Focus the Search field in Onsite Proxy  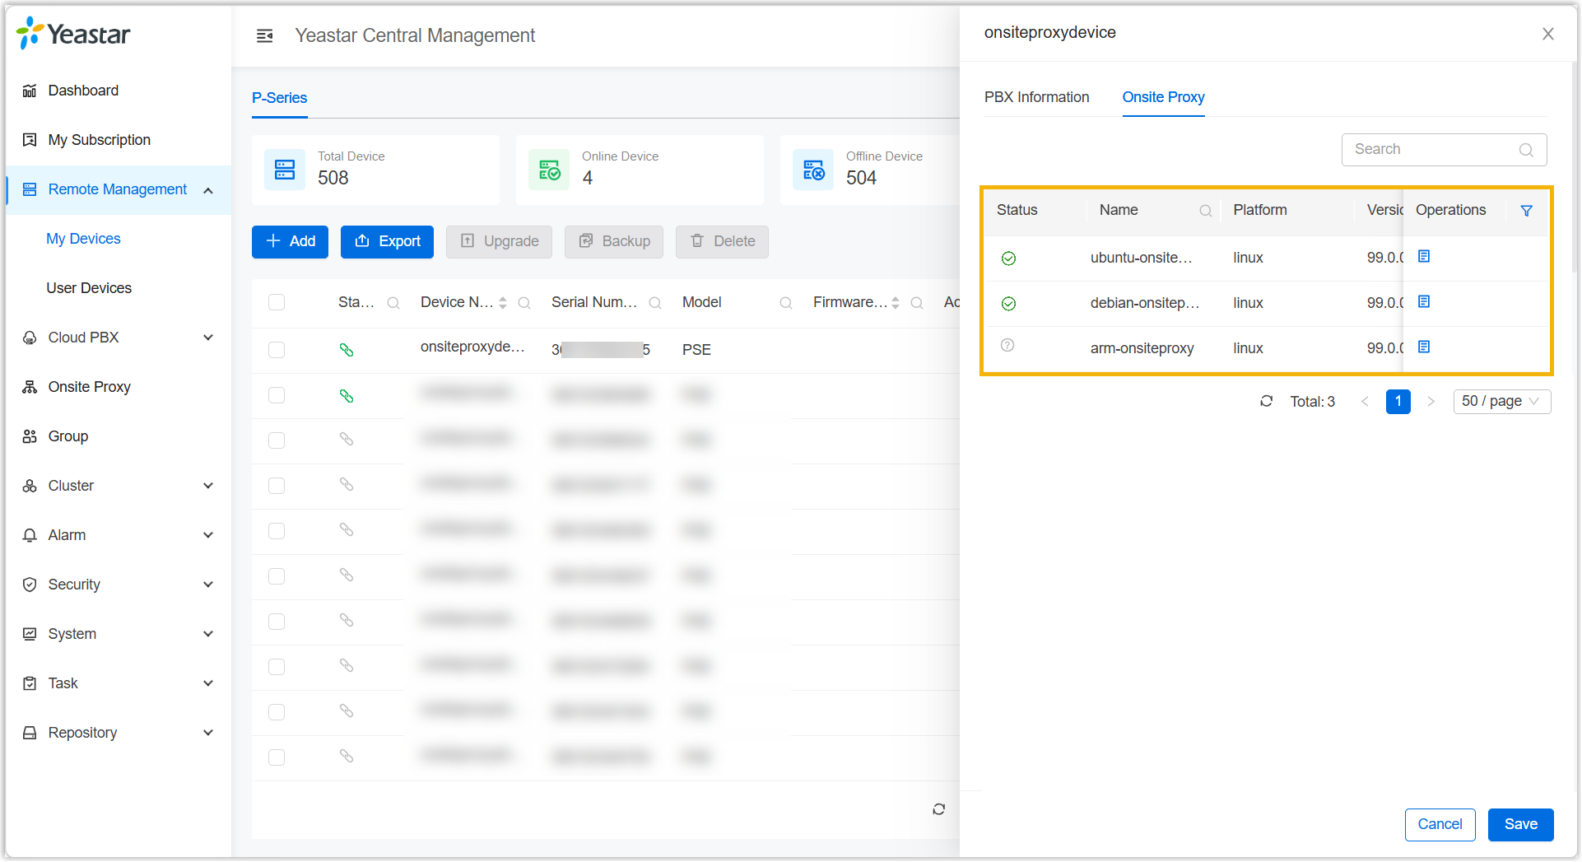coord(1432,150)
